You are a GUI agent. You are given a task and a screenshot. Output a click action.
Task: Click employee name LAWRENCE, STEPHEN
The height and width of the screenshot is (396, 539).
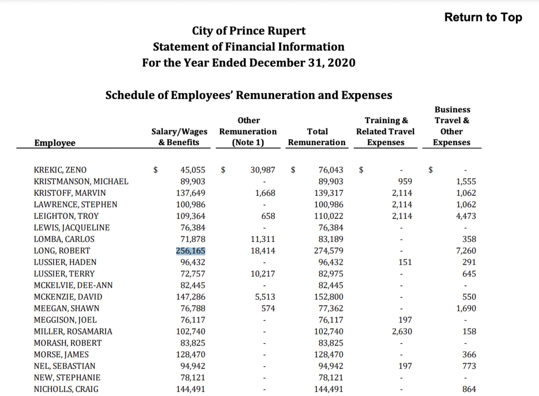(76, 205)
